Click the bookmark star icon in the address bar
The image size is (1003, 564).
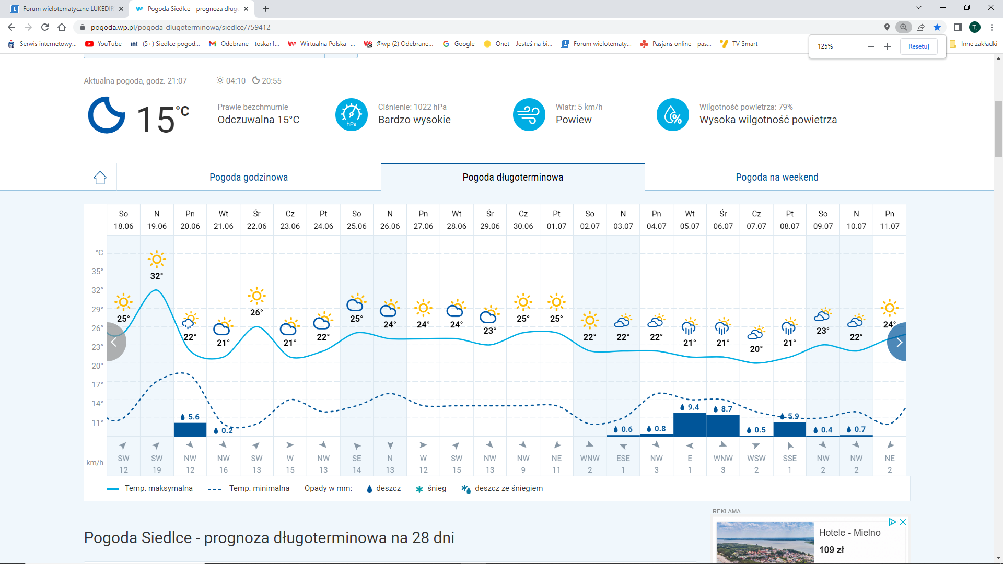(x=937, y=27)
